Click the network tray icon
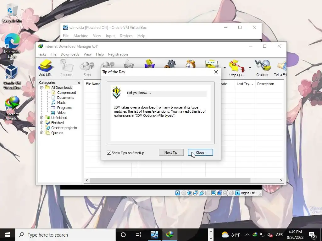This screenshot has height=241, width=322. tap(263, 235)
